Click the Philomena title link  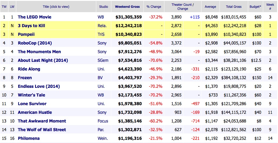[29, 138]
